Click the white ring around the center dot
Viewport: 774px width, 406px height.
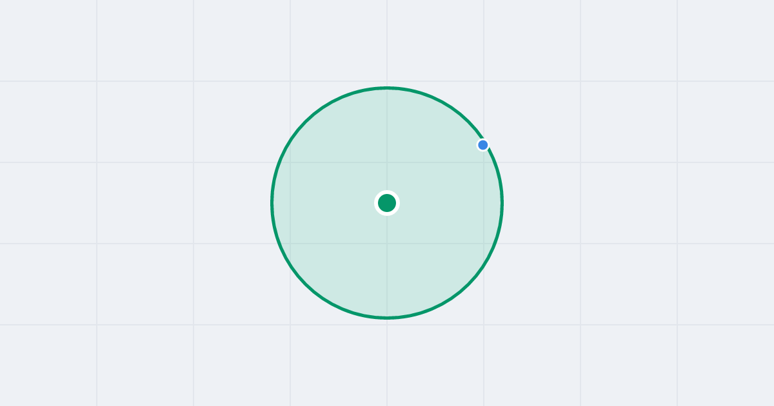387,192
